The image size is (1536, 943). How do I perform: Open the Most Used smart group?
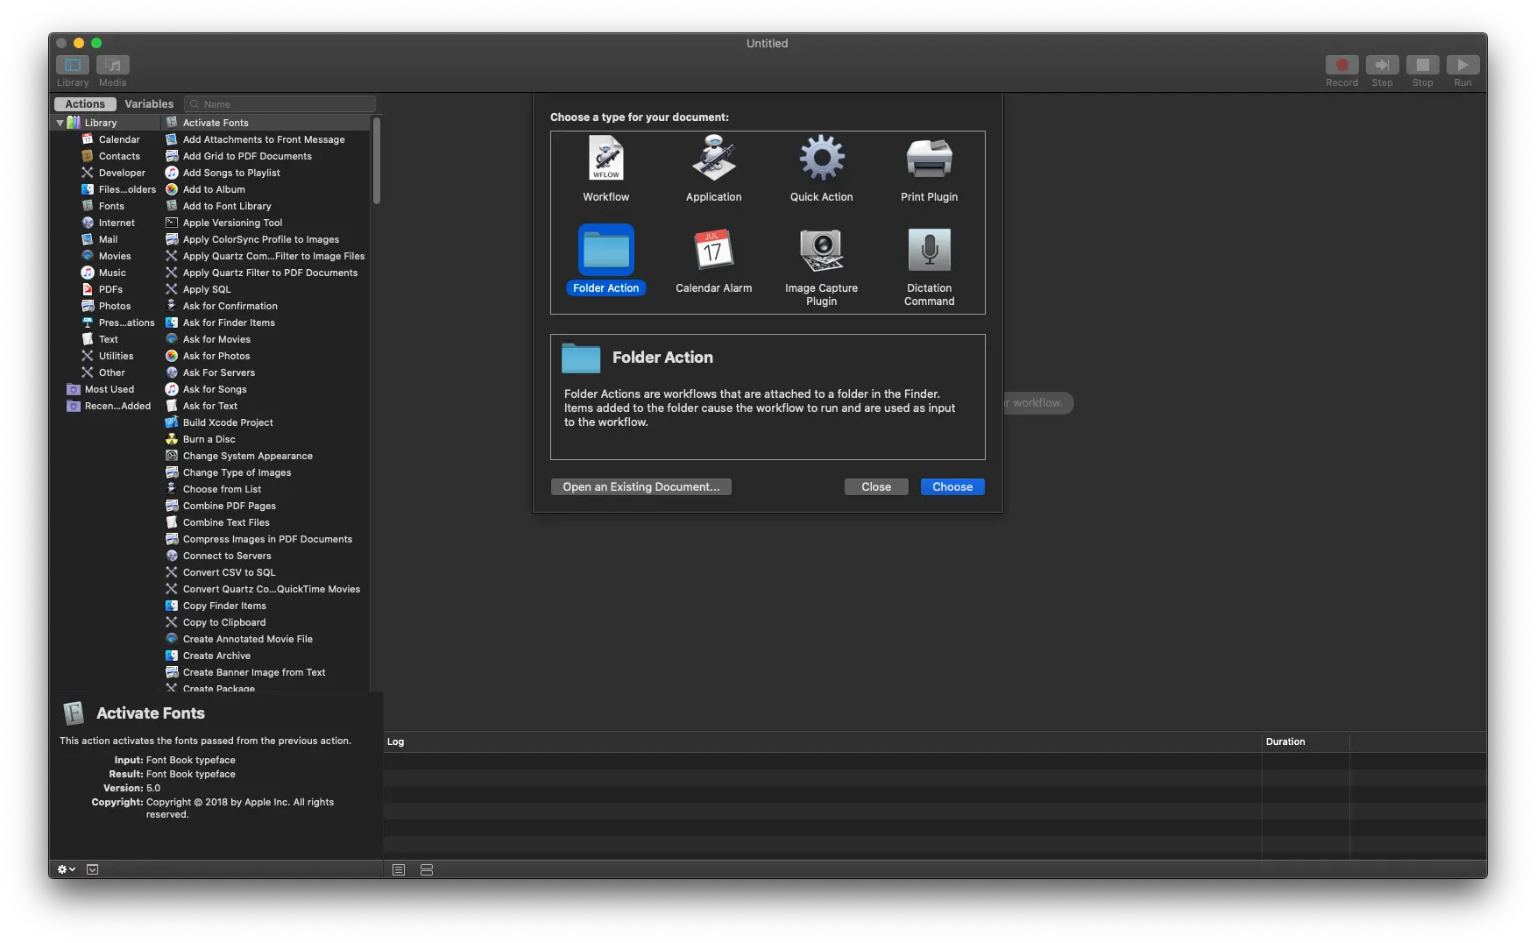[x=101, y=389]
